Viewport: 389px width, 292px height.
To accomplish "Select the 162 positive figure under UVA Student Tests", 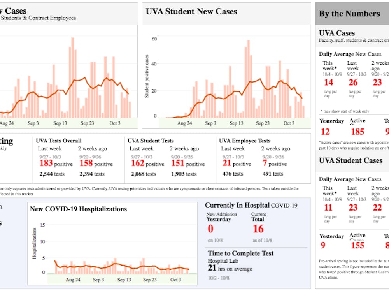I will (147, 164).
